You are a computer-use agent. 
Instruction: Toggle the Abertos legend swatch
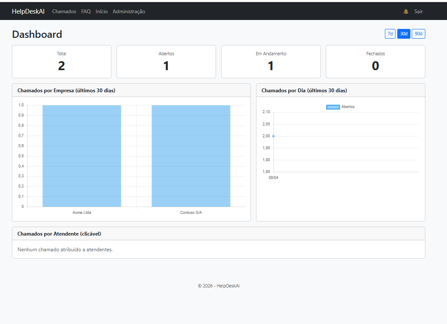click(x=333, y=107)
